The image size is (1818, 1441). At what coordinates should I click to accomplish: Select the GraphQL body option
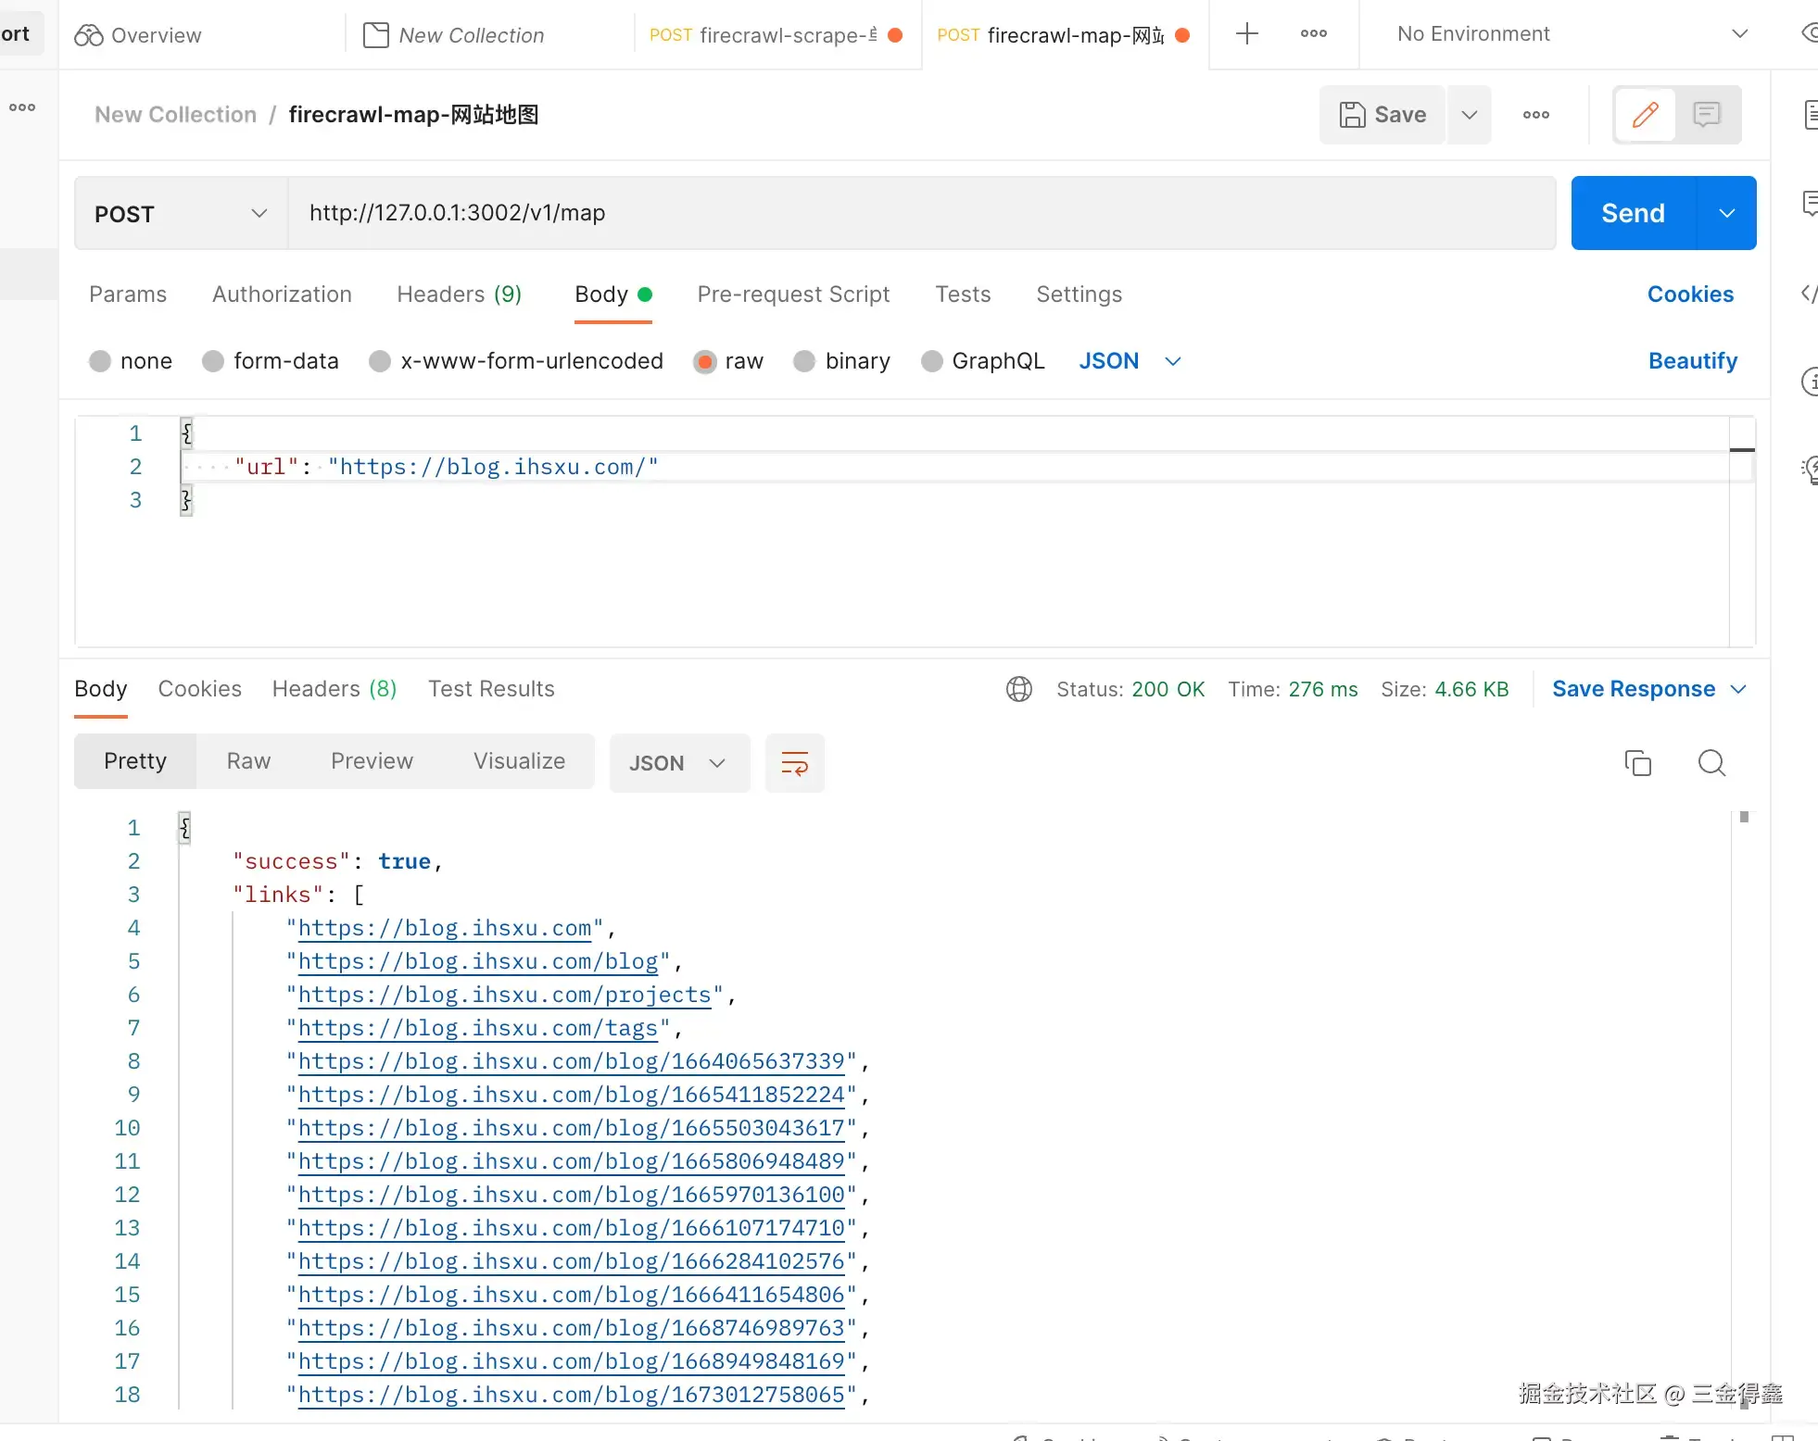point(931,361)
